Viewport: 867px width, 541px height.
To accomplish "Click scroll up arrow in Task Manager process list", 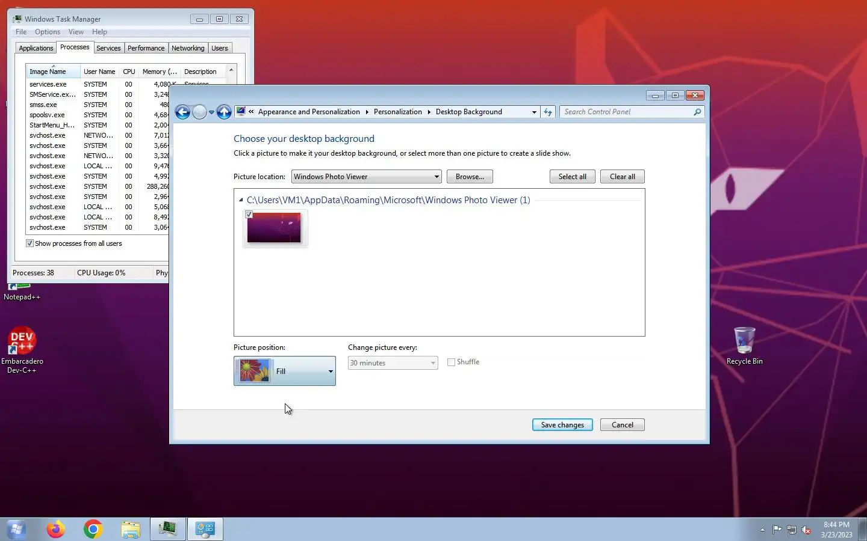I will pos(231,70).
